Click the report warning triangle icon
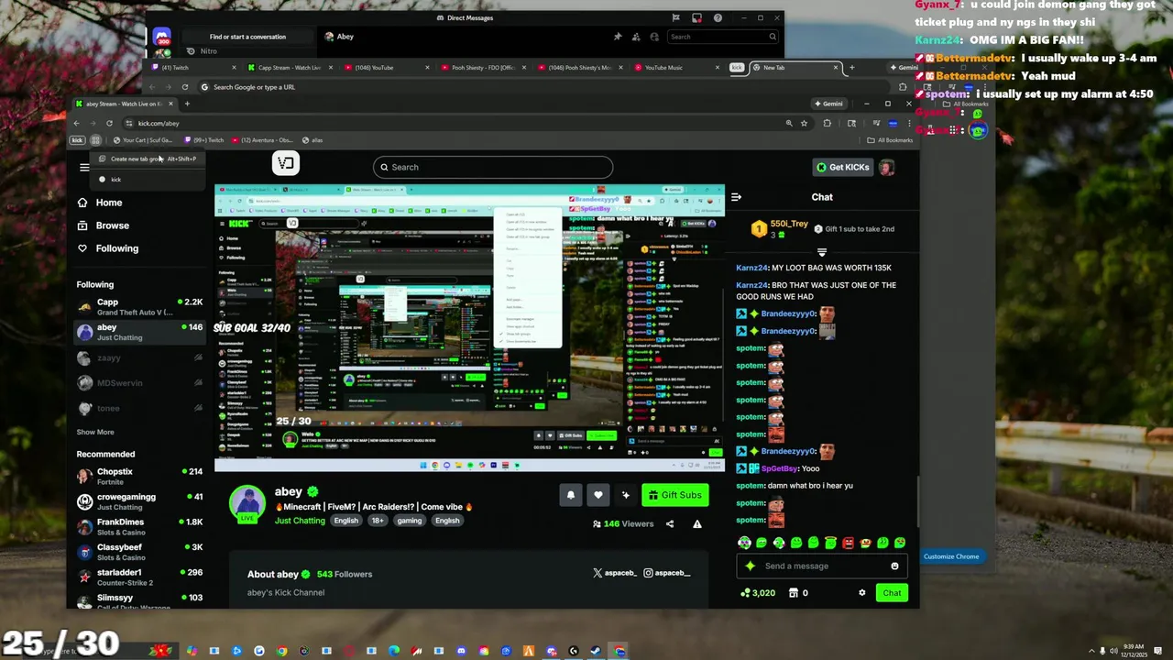Screen dimensions: 1173x660 (697, 524)
